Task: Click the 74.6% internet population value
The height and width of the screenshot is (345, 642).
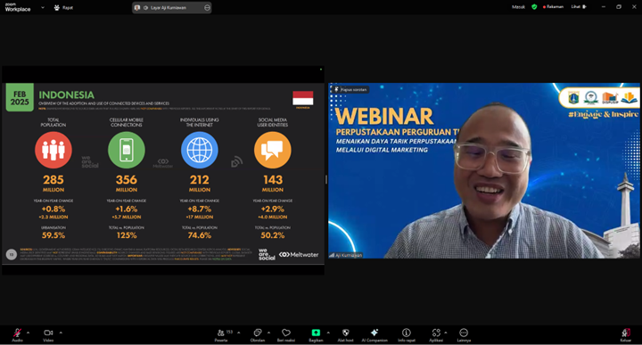Action: [200, 235]
